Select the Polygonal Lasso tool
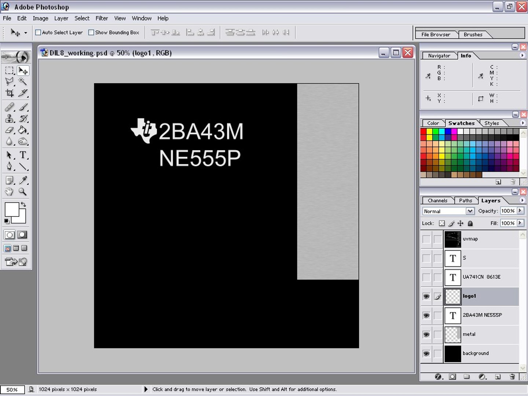Image resolution: width=528 pixels, height=396 pixels. [10, 81]
